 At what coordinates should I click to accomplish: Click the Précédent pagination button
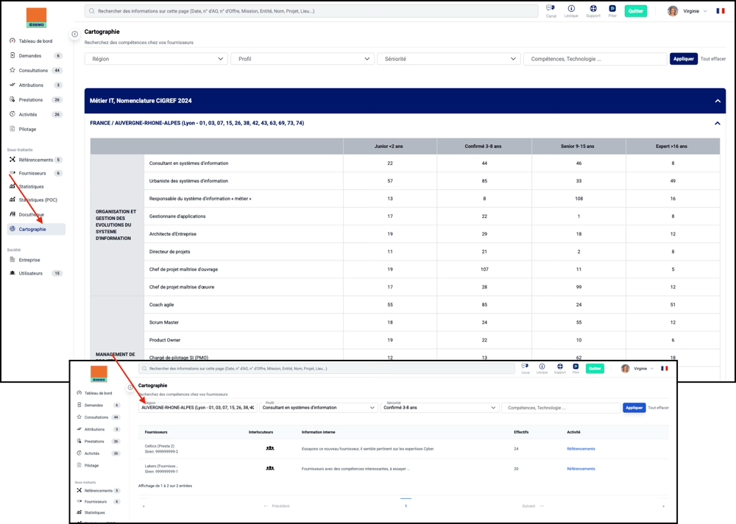tap(277, 506)
